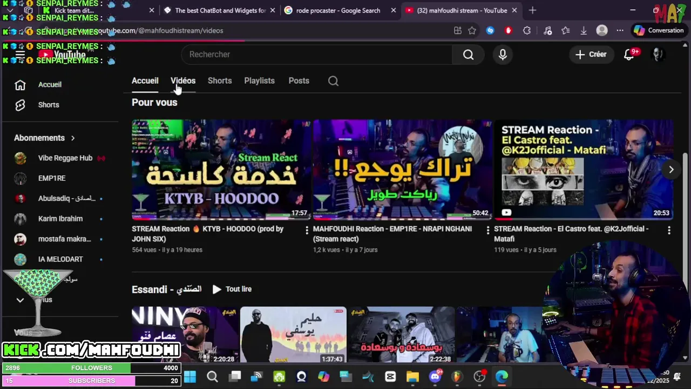Image resolution: width=691 pixels, height=389 pixels.
Task: Open browser profile avatar
Action: (602, 31)
